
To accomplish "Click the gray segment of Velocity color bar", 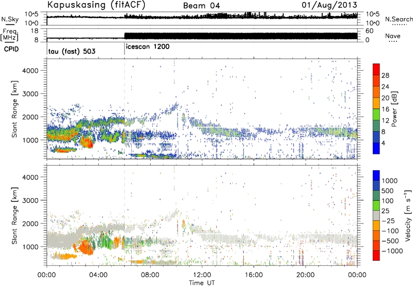I will (376, 215).
